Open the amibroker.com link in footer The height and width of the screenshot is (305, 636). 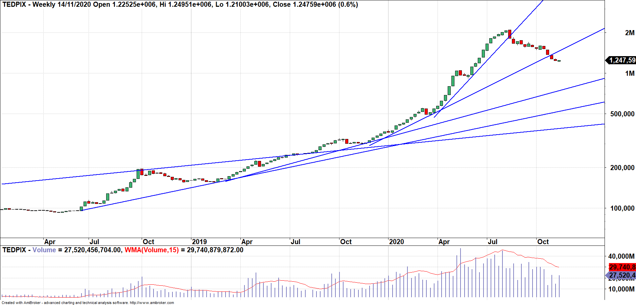click(x=152, y=303)
